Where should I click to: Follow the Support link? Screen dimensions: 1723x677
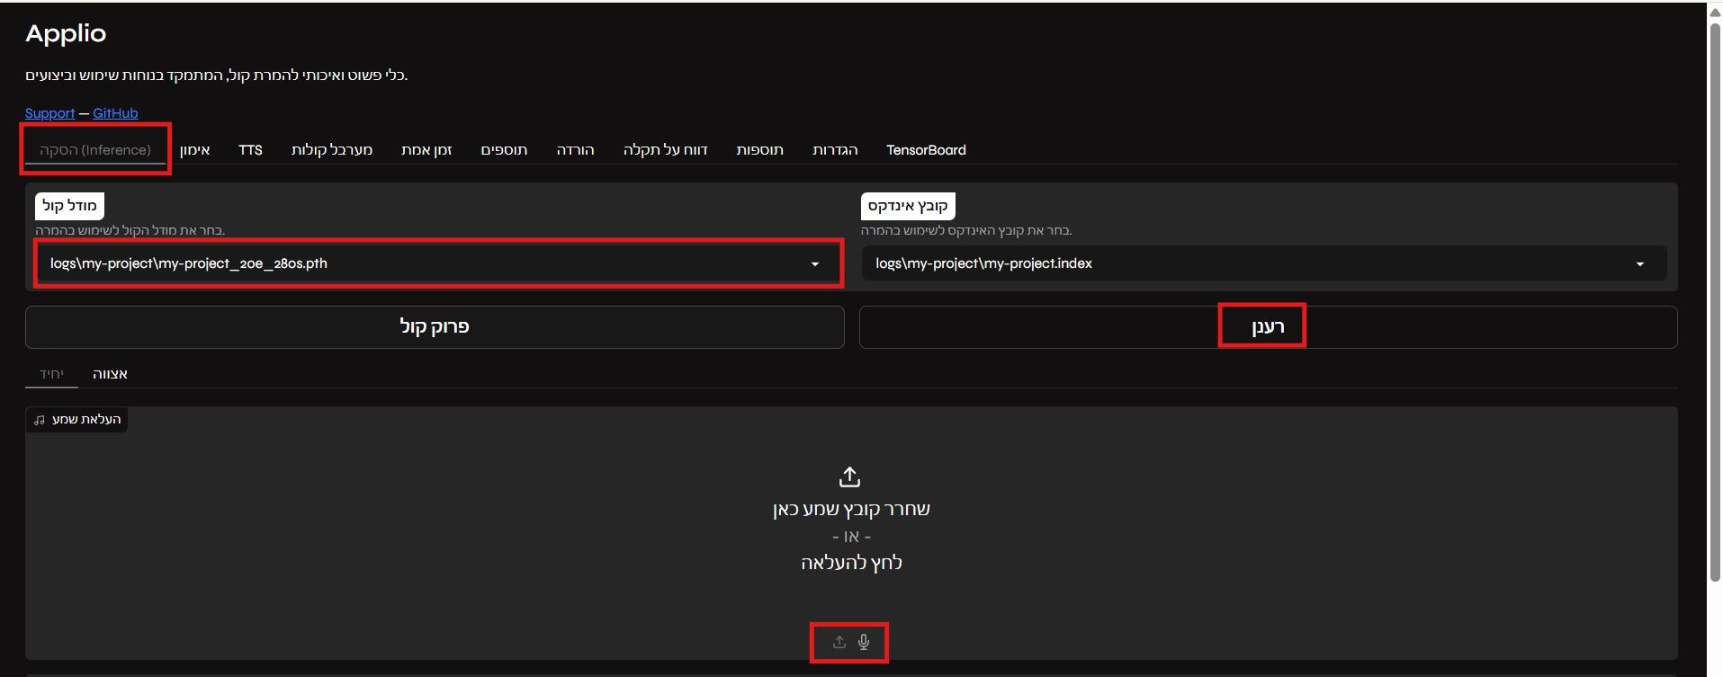coord(49,113)
